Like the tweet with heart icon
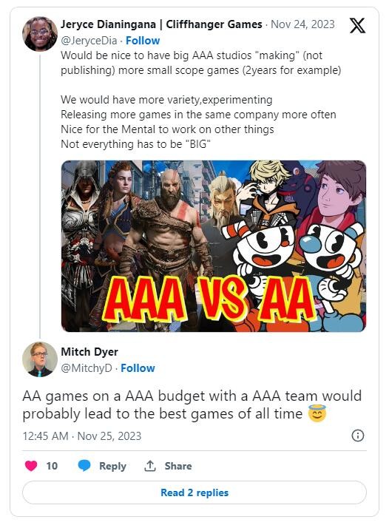 (31, 466)
